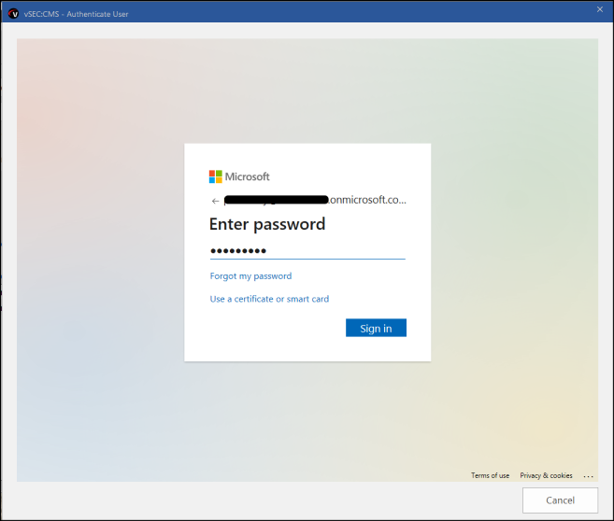Open the Forgot my password link
Viewport: 614px width, 521px height.
[x=251, y=276]
